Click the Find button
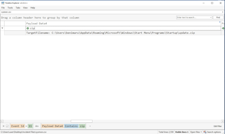Viewport: 225px width, 134px height. coord(218,18)
